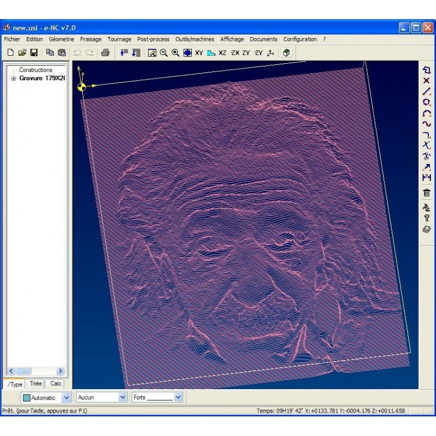The image size is (436, 436).
Task: Switch to the ZY view
Action: pos(246,53)
